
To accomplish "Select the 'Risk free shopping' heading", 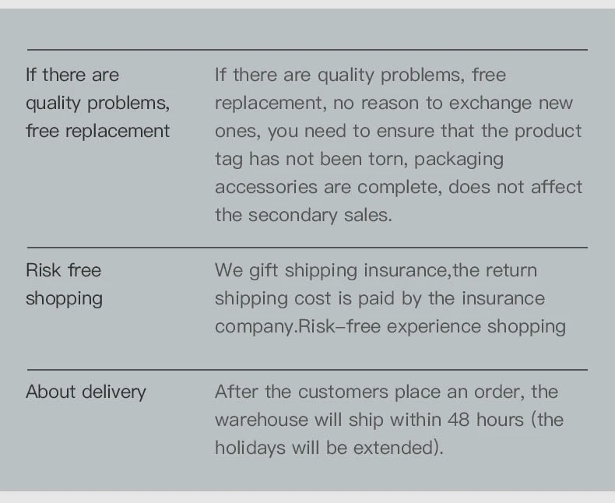I will (x=65, y=284).
